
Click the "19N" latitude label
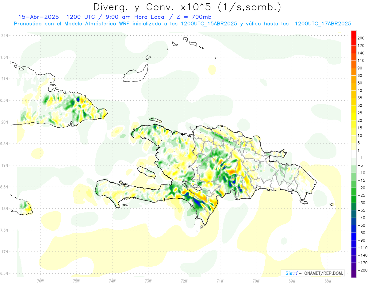pyautogui.click(x=5, y=165)
